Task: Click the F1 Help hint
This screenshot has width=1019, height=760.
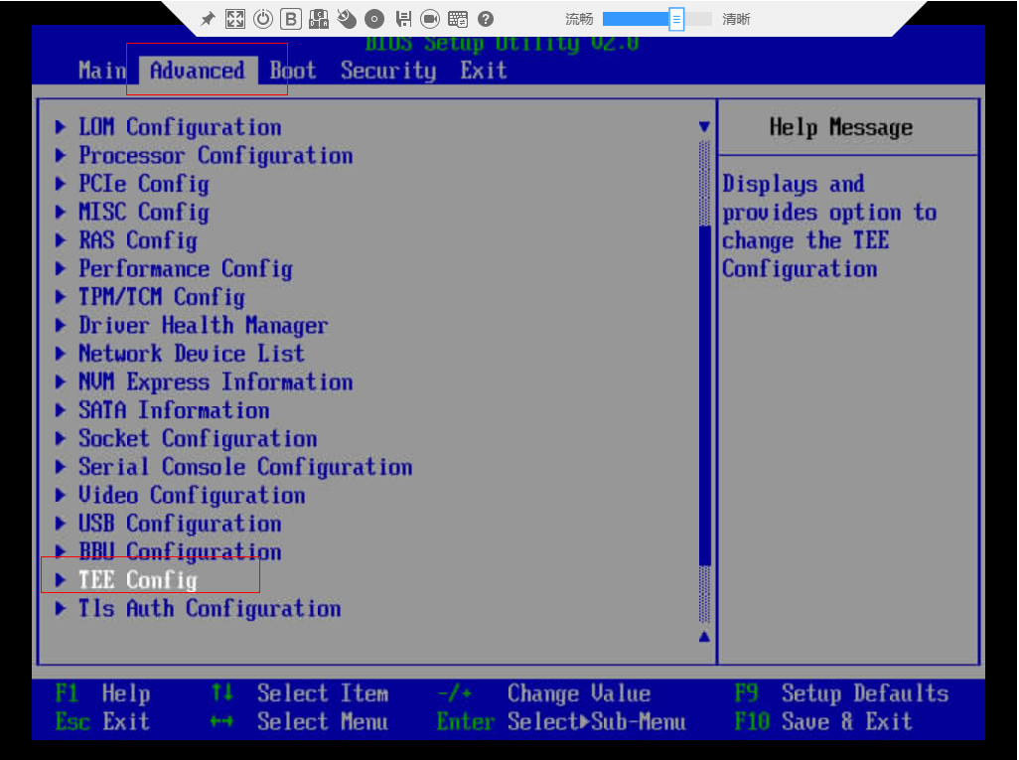Action: [x=102, y=693]
